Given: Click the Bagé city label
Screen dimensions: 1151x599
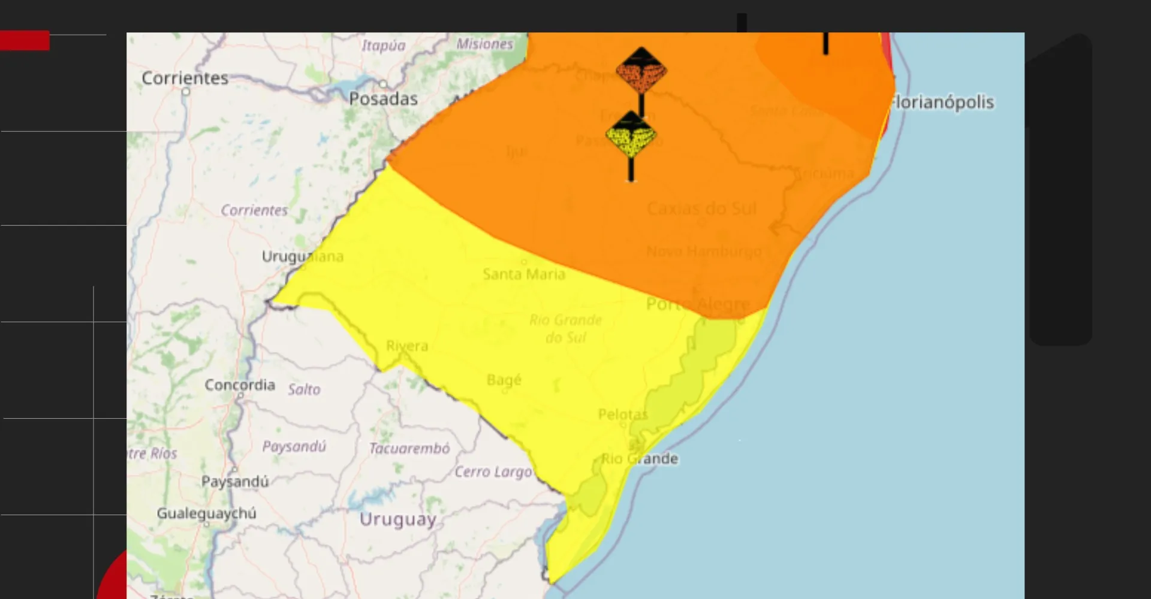Looking at the screenshot, I should point(504,380).
